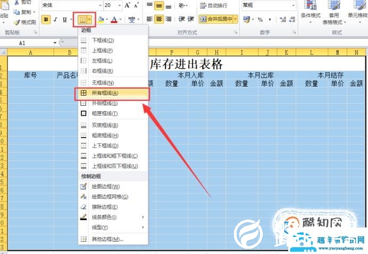Open number format box showing 常规
This screenshot has width=368, height=254.
pyautogui.click(x=269, y=5)
